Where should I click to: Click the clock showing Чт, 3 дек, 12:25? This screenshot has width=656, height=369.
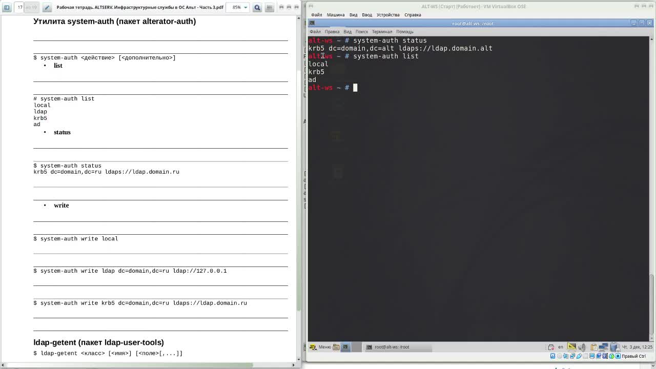[638, 347]
